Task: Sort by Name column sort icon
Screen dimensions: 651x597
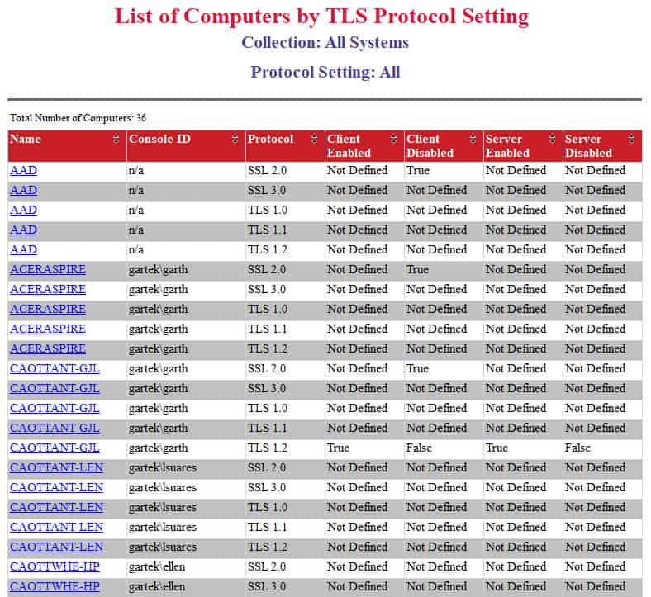Action: [116, 139]
